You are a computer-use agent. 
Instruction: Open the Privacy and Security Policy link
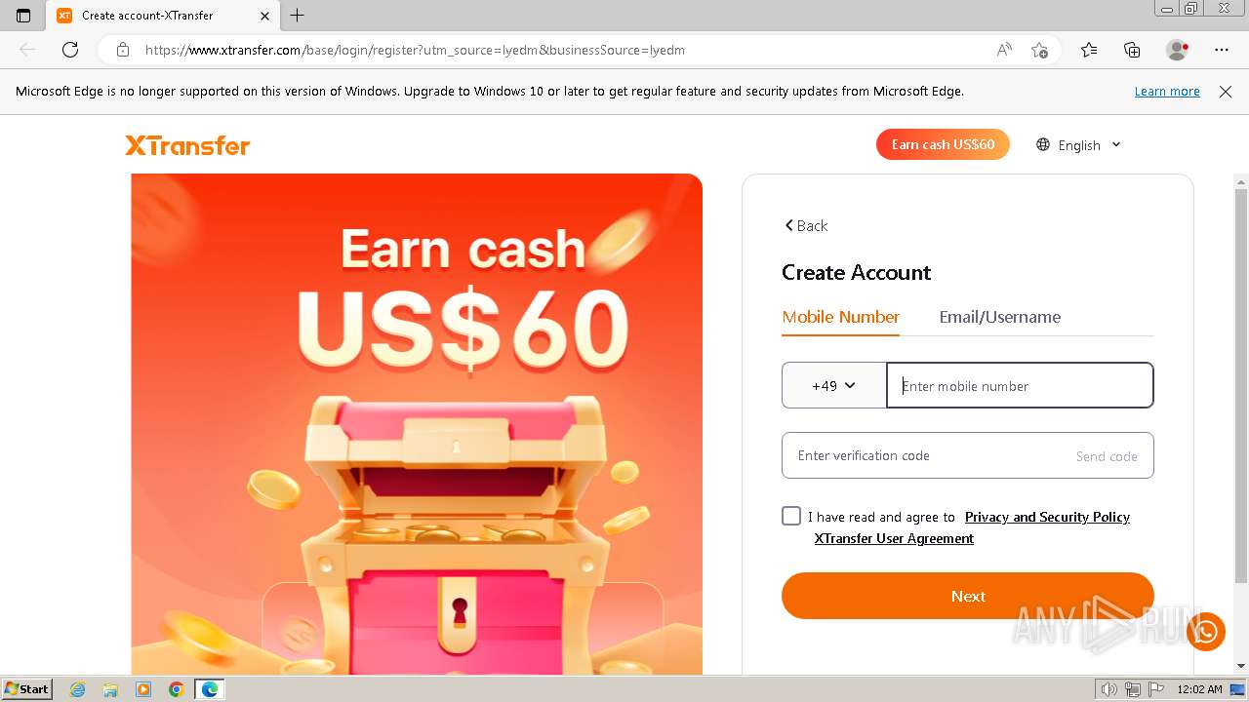[1047, 517]
